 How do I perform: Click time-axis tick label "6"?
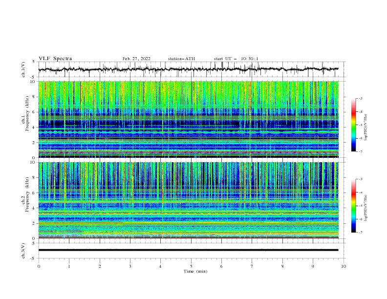[x=221, y=266]
